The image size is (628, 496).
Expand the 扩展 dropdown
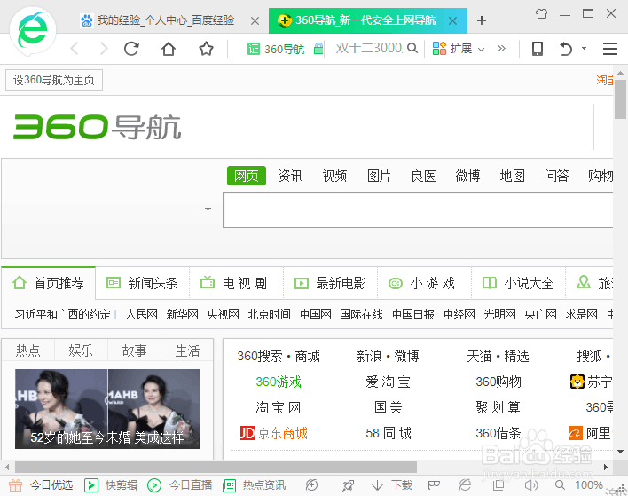click(x=482, y=50)
